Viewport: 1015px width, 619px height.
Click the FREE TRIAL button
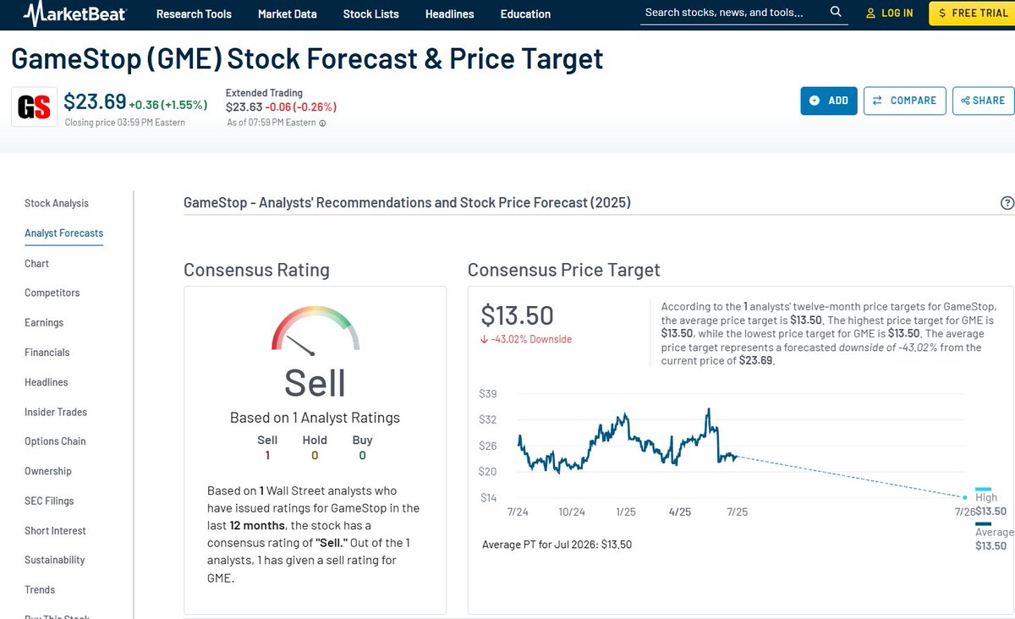pyautogui.click(x=972, y=13)
